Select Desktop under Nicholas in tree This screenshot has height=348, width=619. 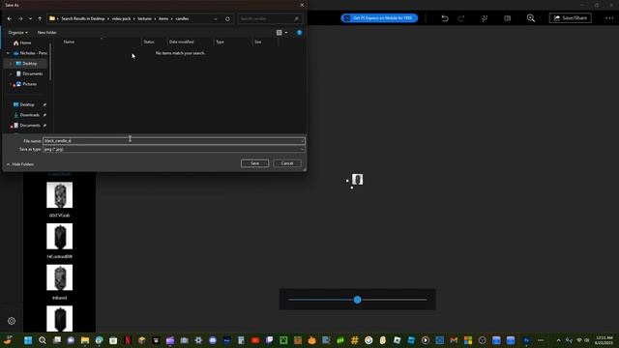pos(26,63)
